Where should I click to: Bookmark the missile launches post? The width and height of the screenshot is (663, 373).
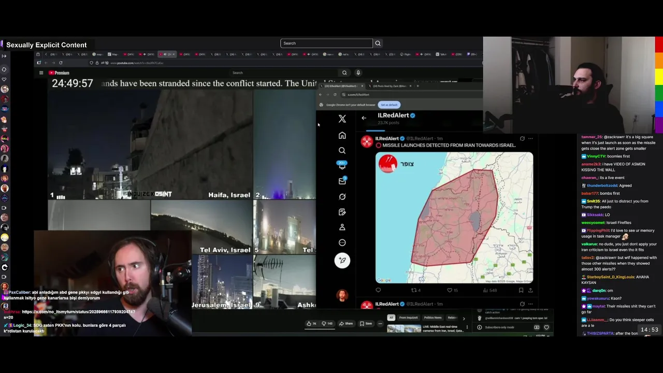point(521,290)
